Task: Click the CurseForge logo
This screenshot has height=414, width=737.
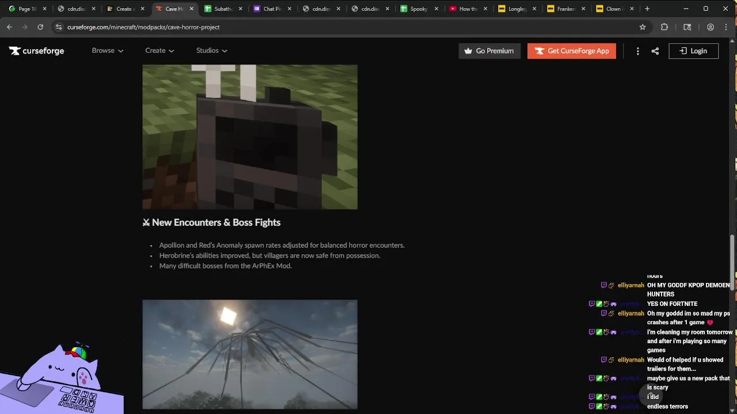Action: click(36, 51)
